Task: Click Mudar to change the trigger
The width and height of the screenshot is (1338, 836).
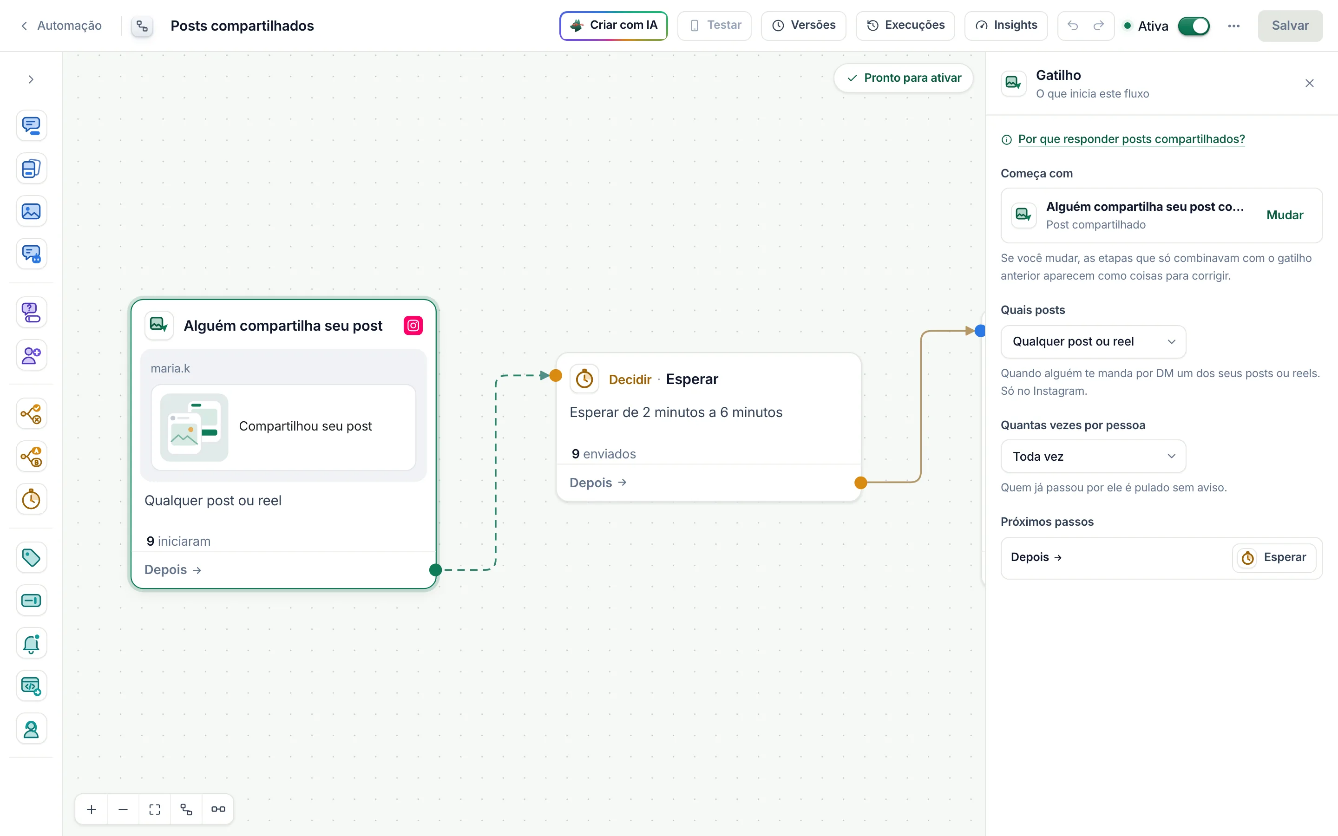Action: click(x=1285, y=215)
